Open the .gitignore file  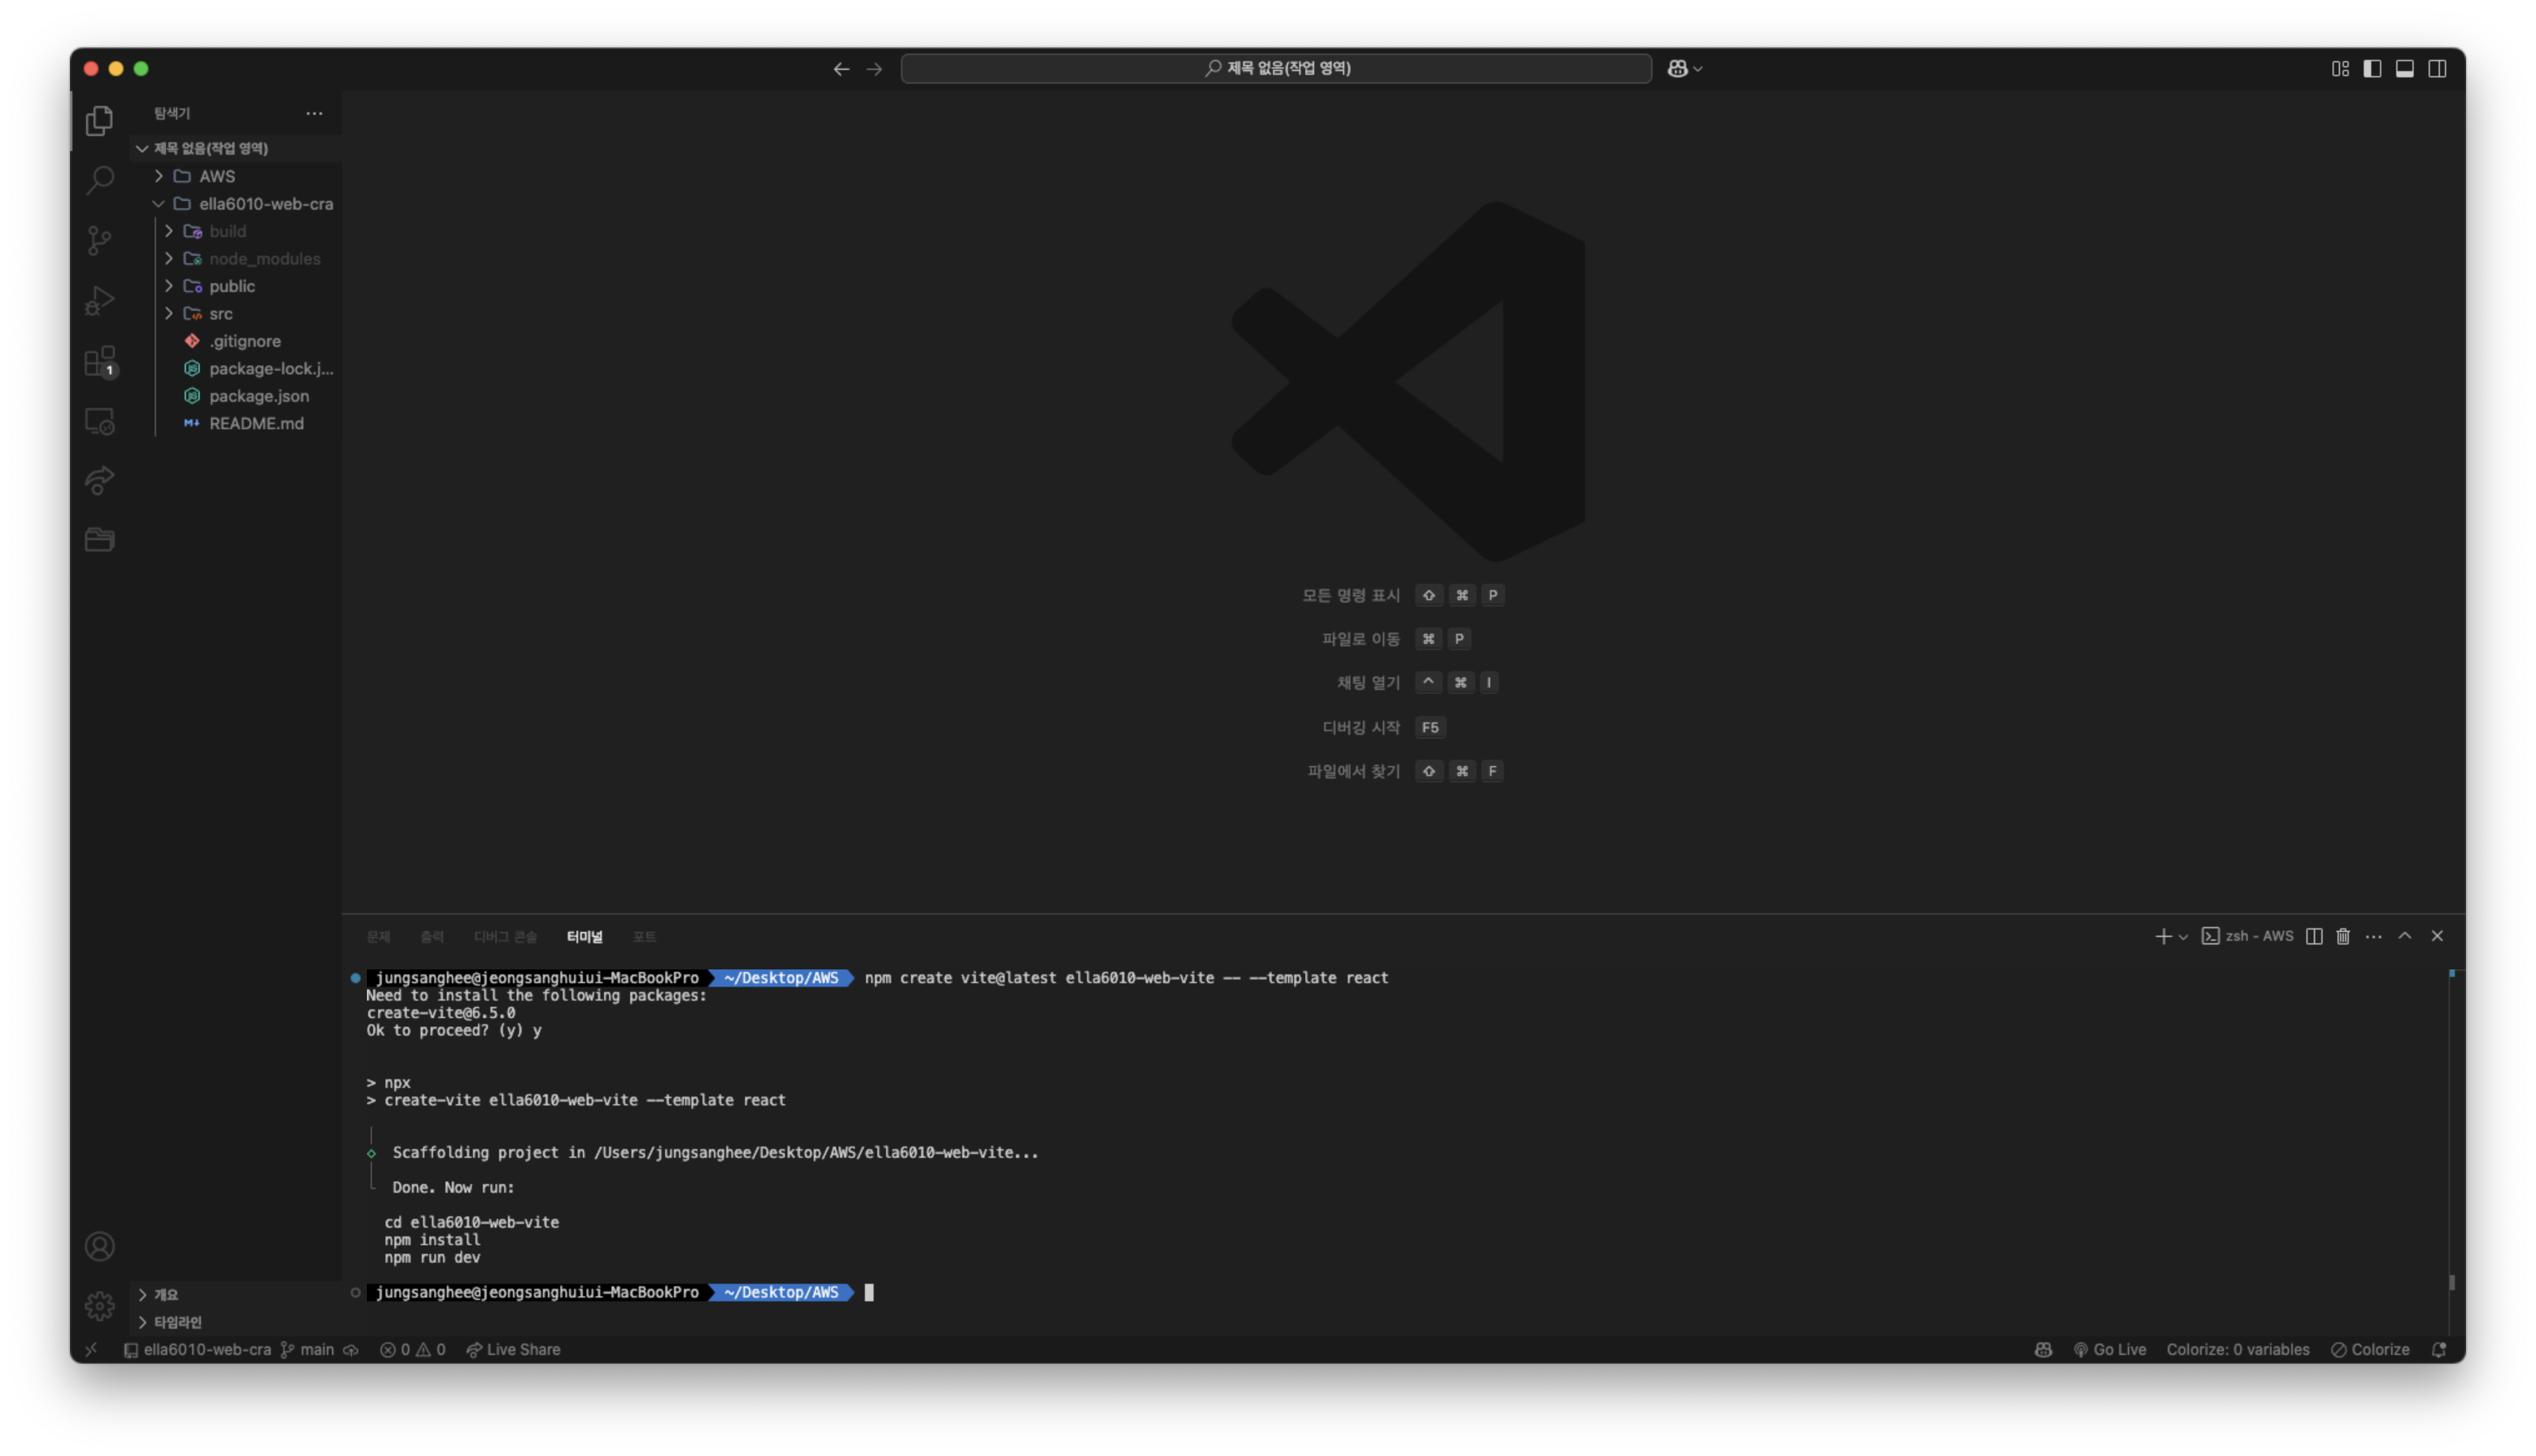pyautogui.click(x=236, y=341)
